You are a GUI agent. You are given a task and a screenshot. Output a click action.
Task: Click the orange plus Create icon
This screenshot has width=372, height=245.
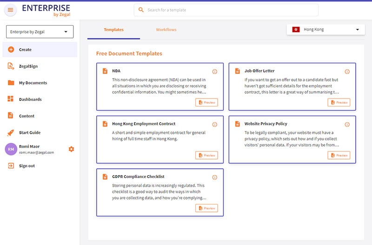(11, 50)
